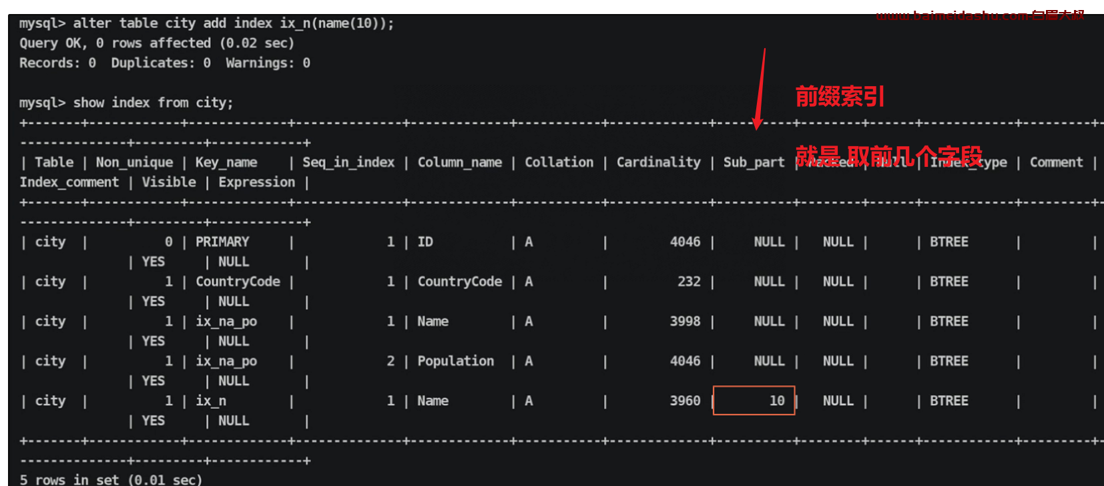The height and width of the screenshot is (486, 1104).
Task: Select the cardinality value 3960
Action: (x=685, y=401)
